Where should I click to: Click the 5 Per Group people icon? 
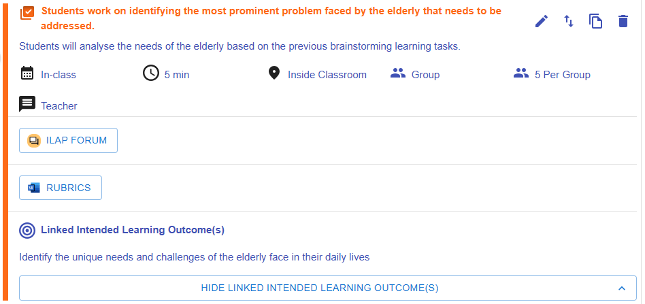pos(521,73)
